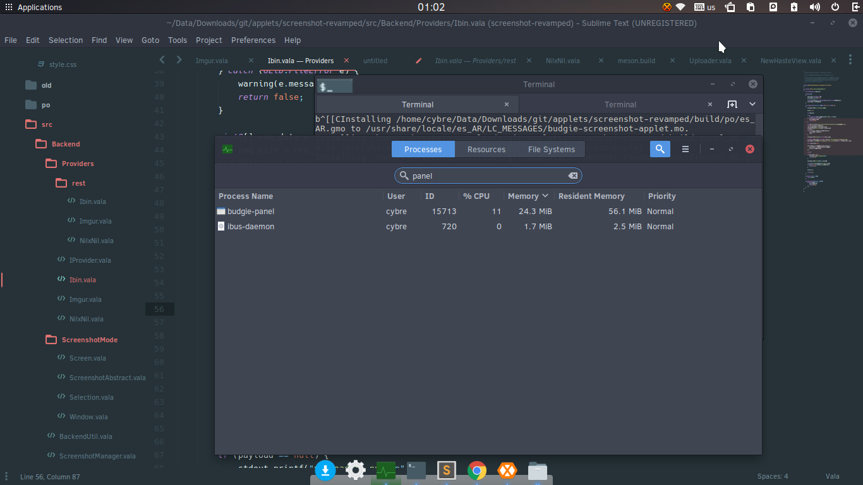Open the search toggle in System Monitor

pos(660,149)
